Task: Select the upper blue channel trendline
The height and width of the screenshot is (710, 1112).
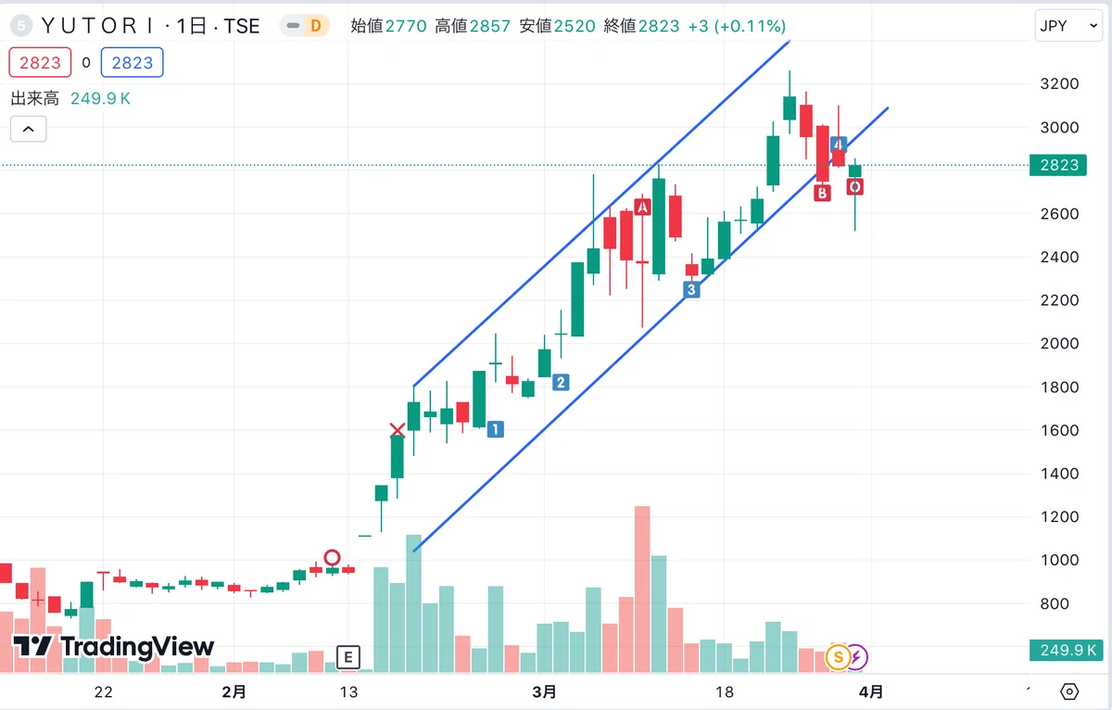Action: [x=601, y=214]
